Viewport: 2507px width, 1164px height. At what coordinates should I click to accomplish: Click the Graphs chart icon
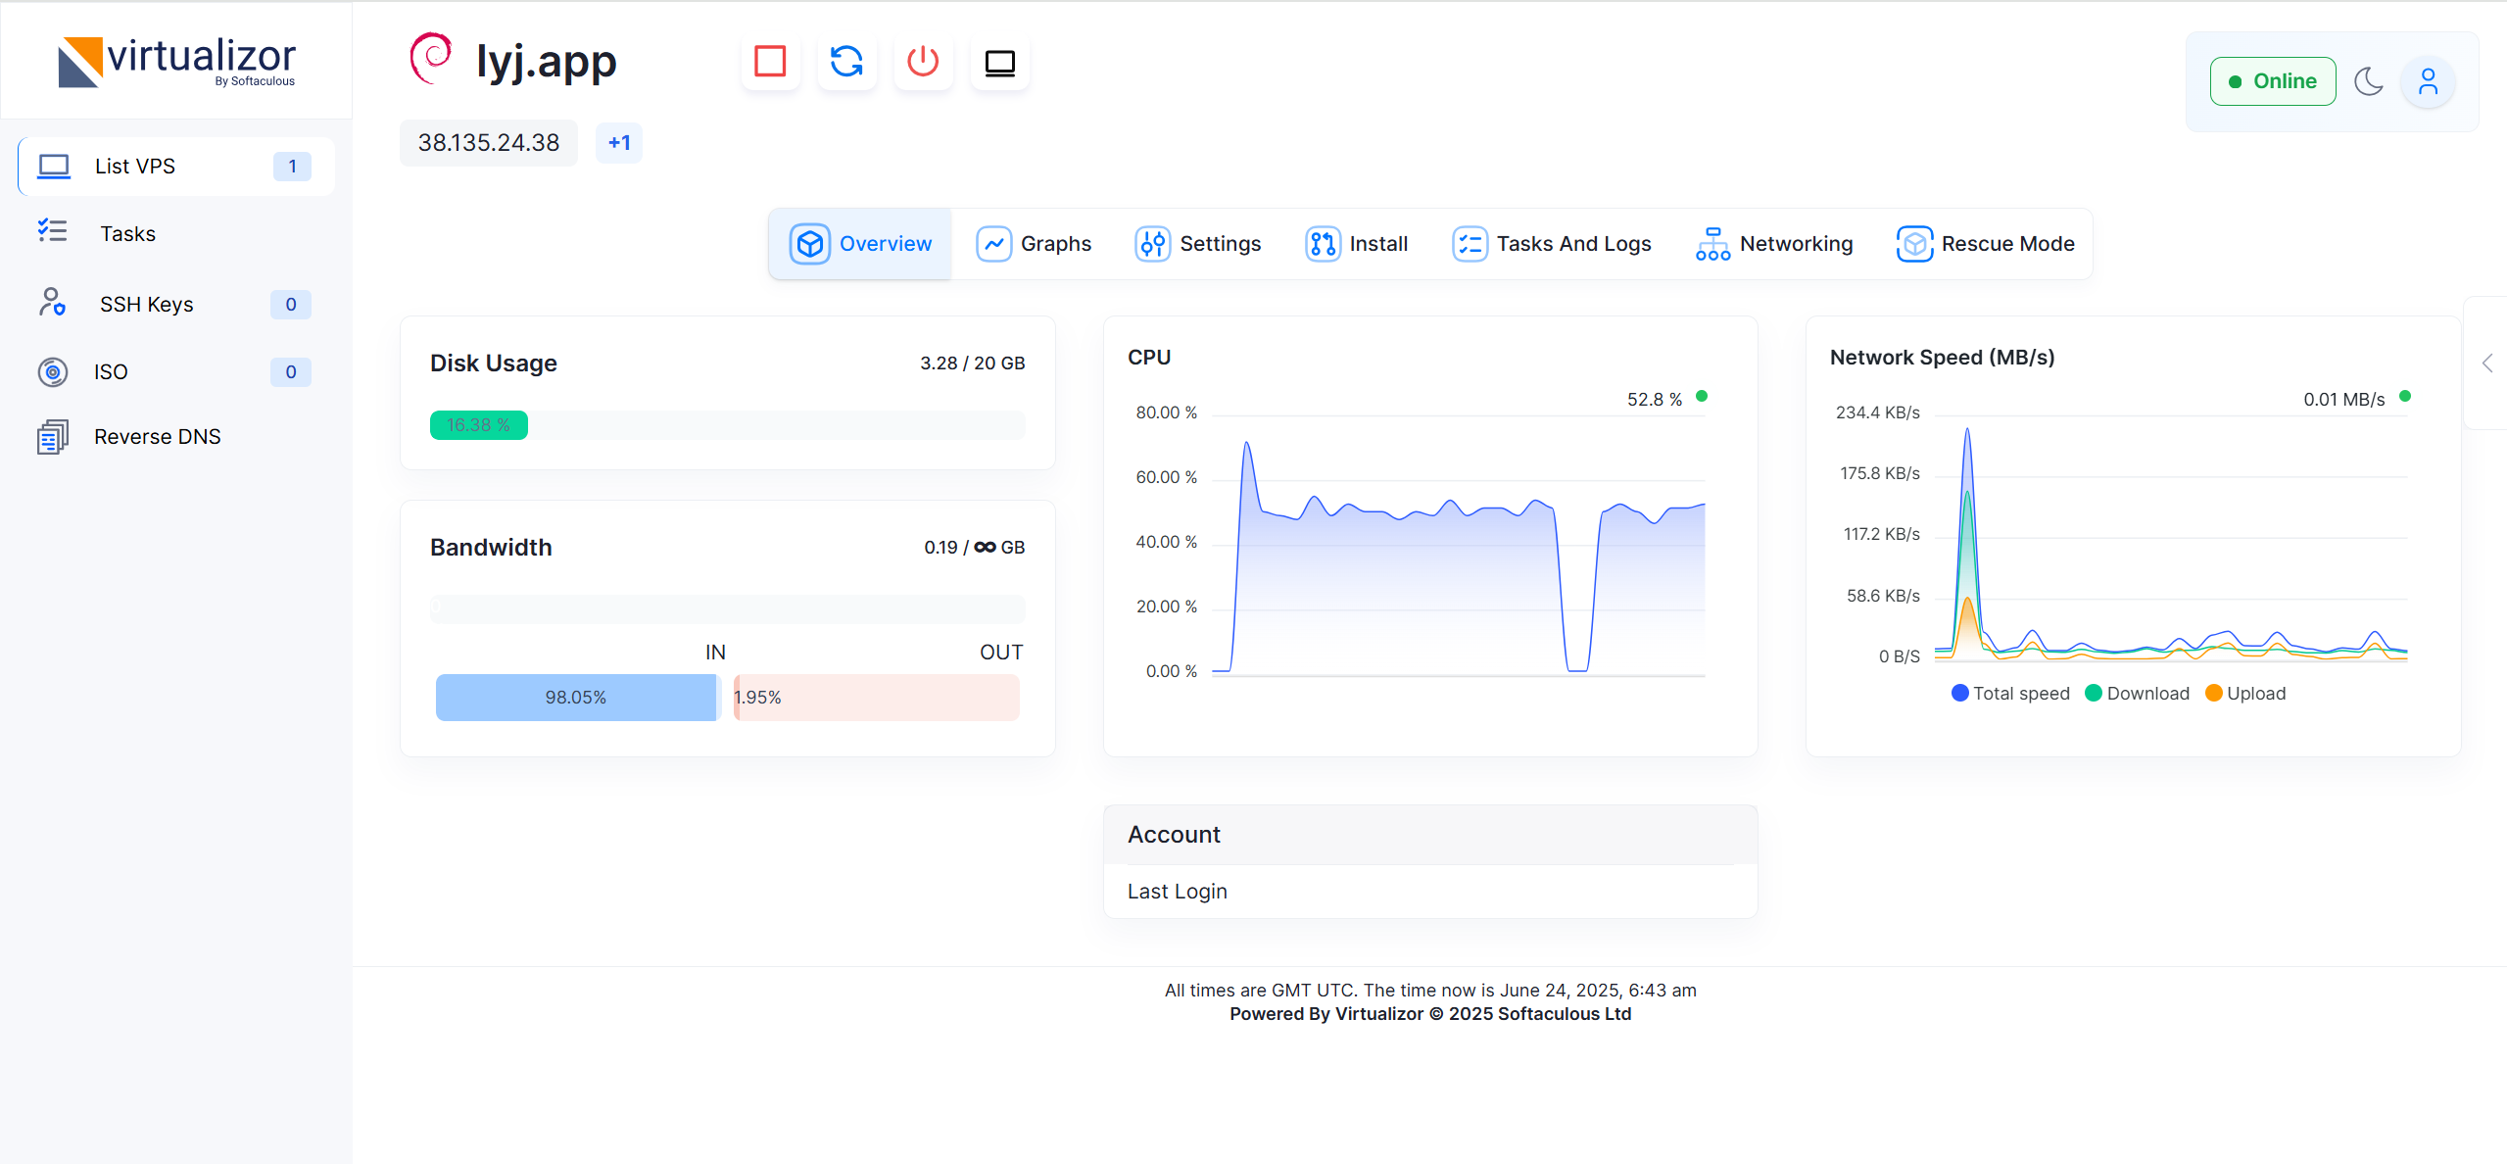[x=994, y=244]
